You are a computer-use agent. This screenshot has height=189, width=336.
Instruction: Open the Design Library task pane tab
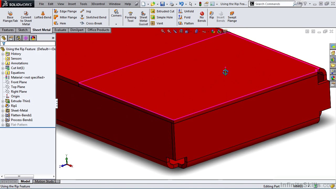333,59
